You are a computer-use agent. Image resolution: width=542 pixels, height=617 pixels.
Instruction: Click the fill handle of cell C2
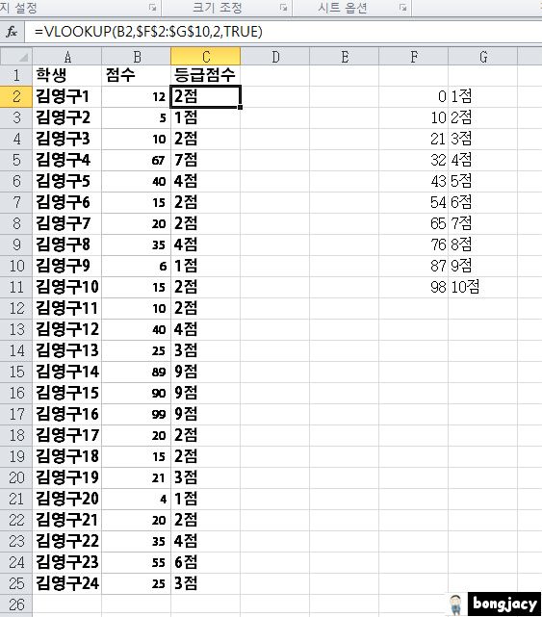[240, 107]
